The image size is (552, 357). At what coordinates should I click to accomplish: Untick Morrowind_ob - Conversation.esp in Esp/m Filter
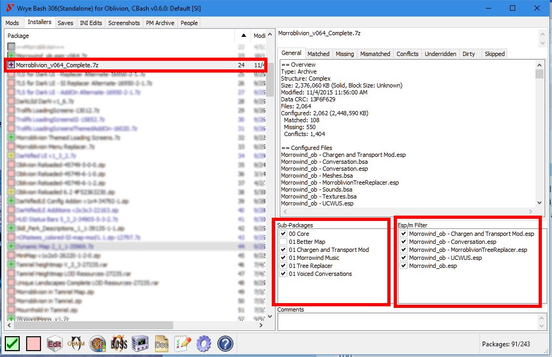(404, 241)
